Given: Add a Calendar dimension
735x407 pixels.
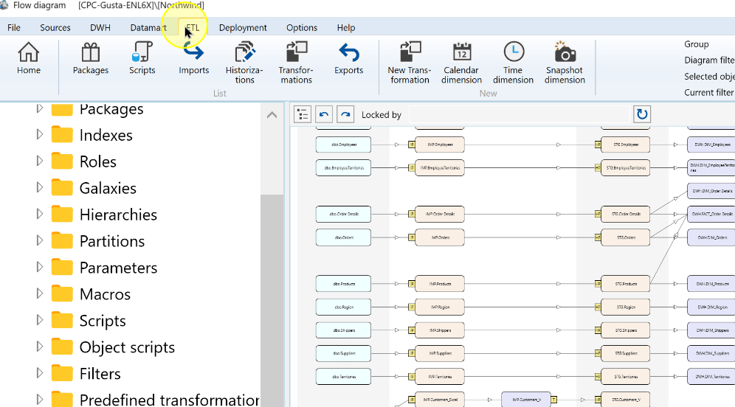Looking at the screenshot, I should pos(462,63).
